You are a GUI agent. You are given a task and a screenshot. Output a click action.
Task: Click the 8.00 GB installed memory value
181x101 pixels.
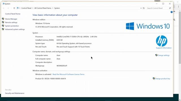[59, 40]
